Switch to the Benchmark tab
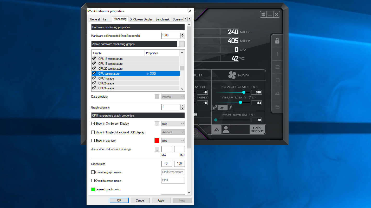 pos(162,19)
